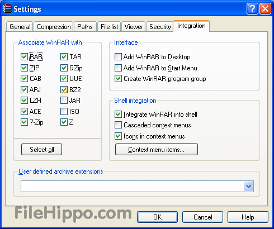Click the question mark help icon in title bar
The height and width of the screenshot is (229, 274).
coord(252,8)
